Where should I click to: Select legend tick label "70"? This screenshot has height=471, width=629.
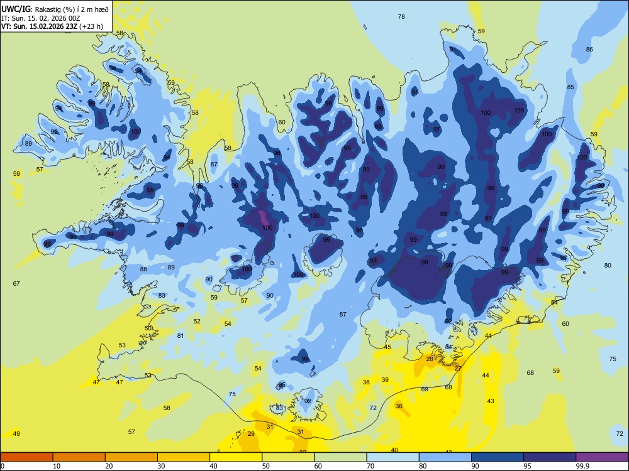coord(370,466)
